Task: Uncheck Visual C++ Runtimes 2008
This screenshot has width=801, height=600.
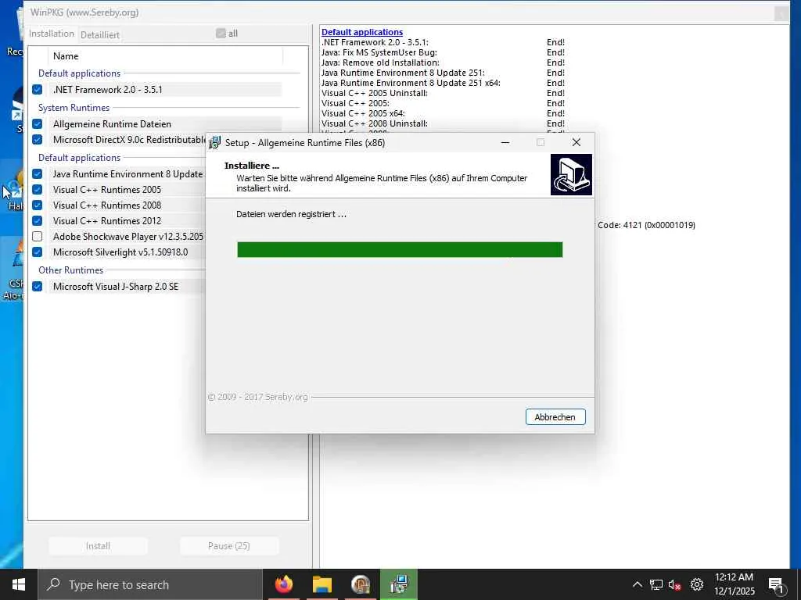Action: click(x=38, y=205)
